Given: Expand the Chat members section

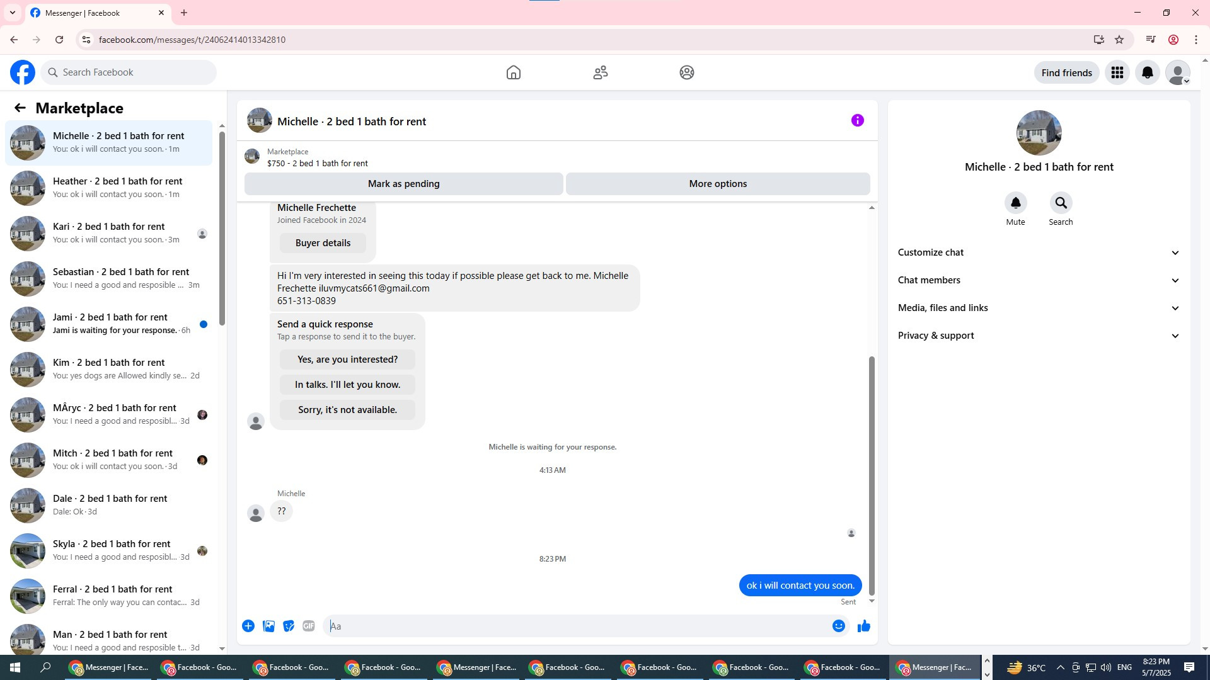Looking at the screenshot, I should pos(1038,280).
